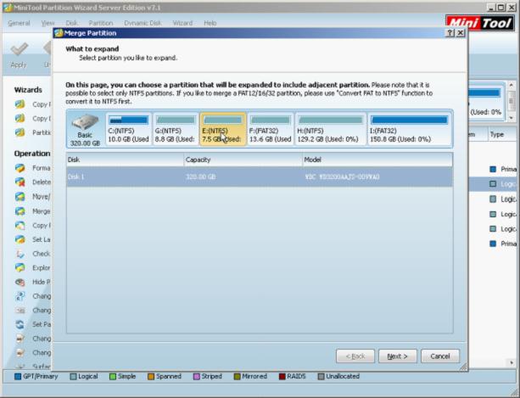Select the Disk 1 row in the table
This screenshot has width=520, height=398.
tap(260, 177)
